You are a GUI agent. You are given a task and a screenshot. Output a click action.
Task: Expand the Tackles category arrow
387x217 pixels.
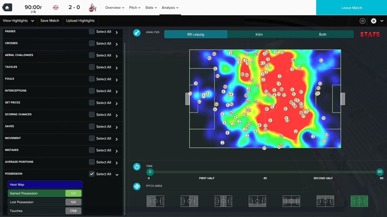tap(117, 68)
